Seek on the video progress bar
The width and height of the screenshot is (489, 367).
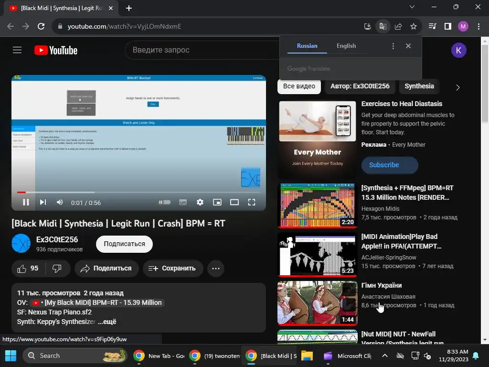[138, 192]
